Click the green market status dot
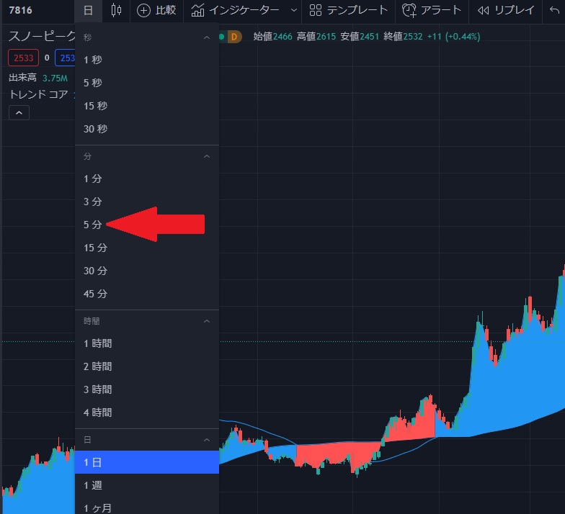The width and height of the screenshot is (565, 514). click(x=222, y=37)
